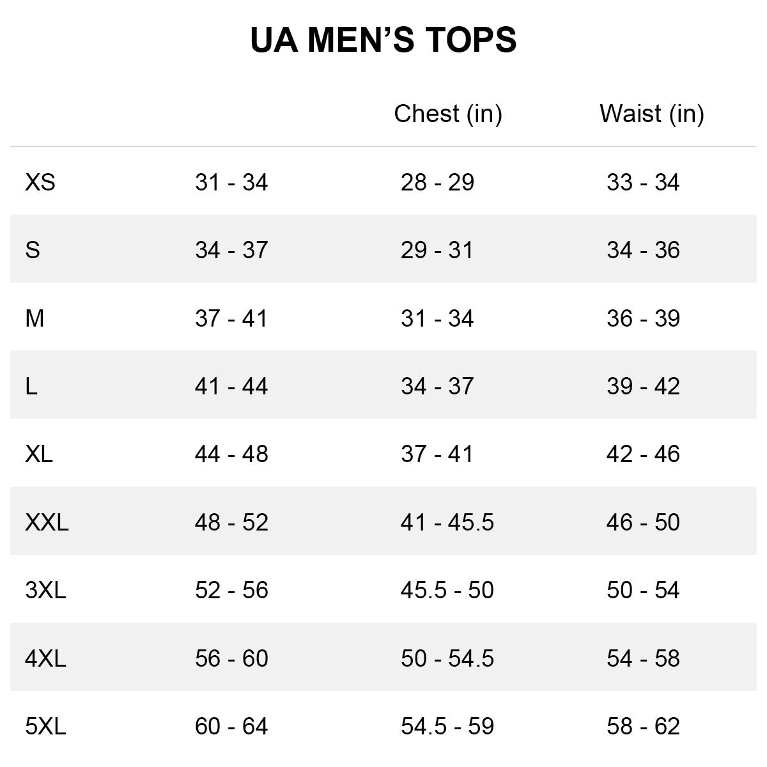The image size is (767, 767).
Task: Click the 60 - 64 cell
Action: point(231,726)
